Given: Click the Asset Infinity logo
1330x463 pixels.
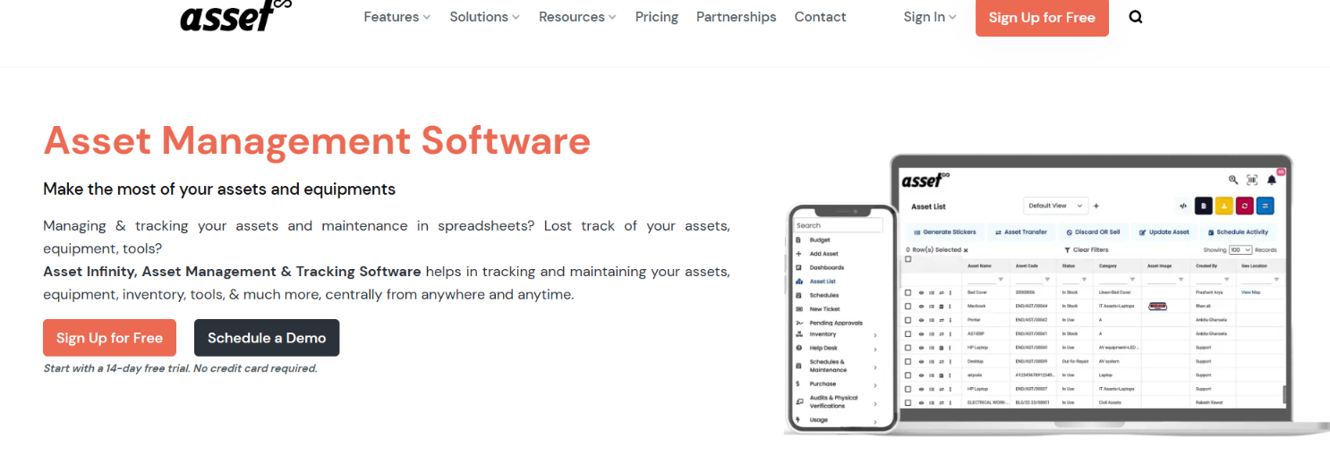Looking at the screenshot, I should click(x=236, y=16).
